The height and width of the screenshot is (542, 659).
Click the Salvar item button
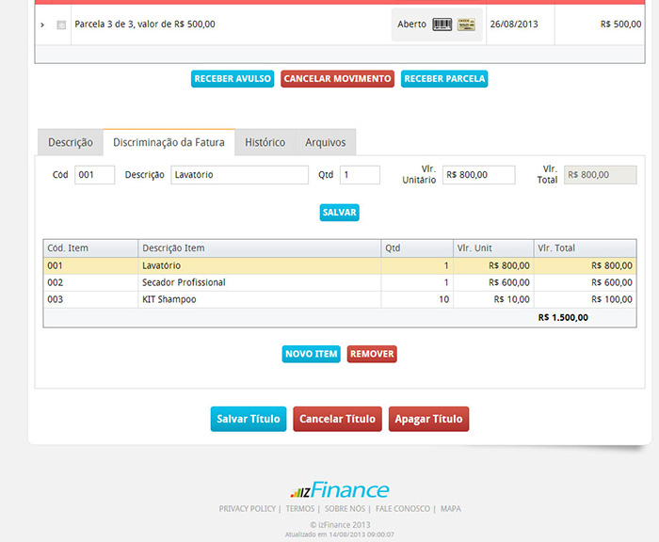coord(339,213)
